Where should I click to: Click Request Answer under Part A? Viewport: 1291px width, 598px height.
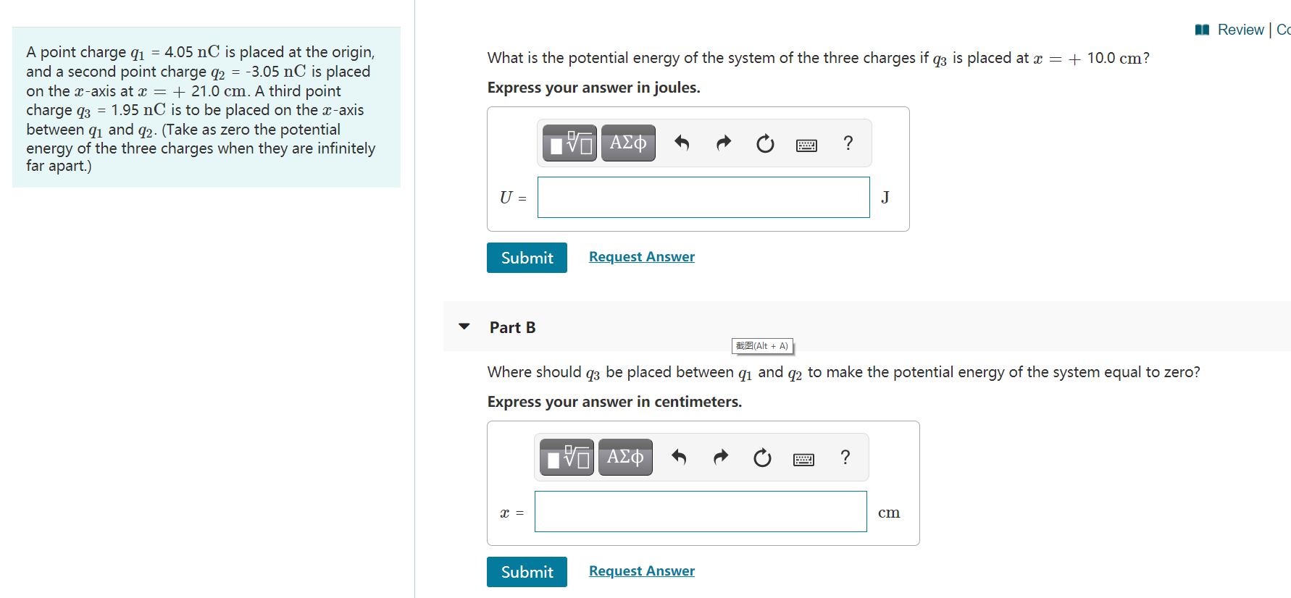coord(641,256)
